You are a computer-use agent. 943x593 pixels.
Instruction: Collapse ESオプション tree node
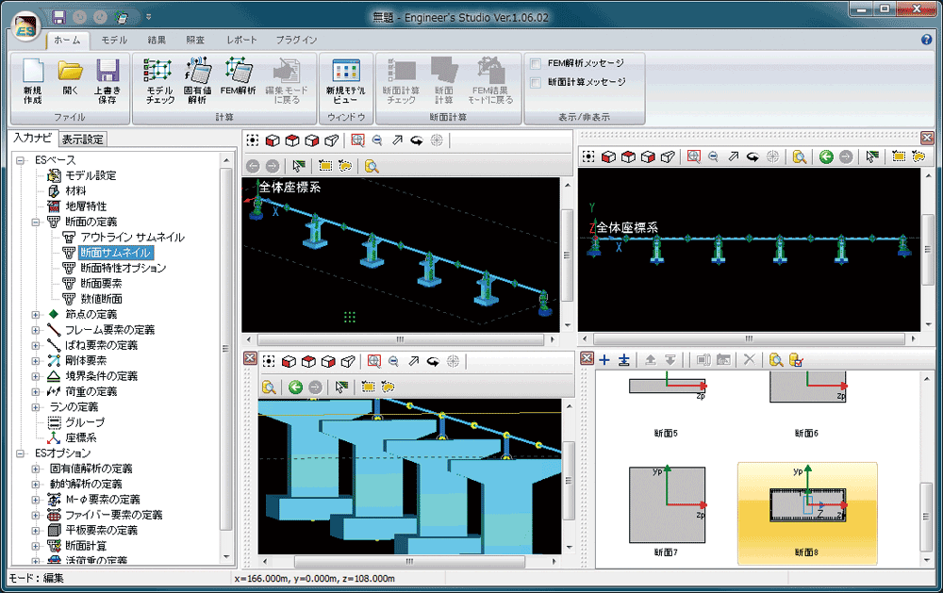tap(20, 453)
